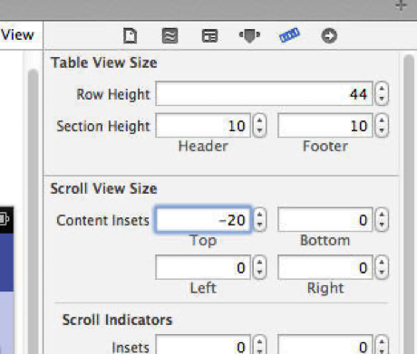Click the inspector's vertical scrollbar
417x354 pixels.
pos(409,204)
